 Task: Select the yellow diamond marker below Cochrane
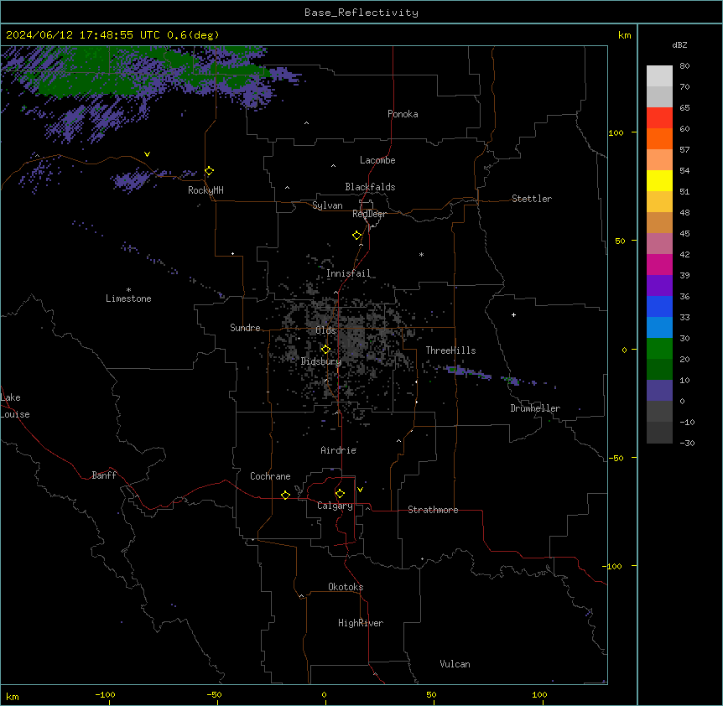click(x=285, y=495)
